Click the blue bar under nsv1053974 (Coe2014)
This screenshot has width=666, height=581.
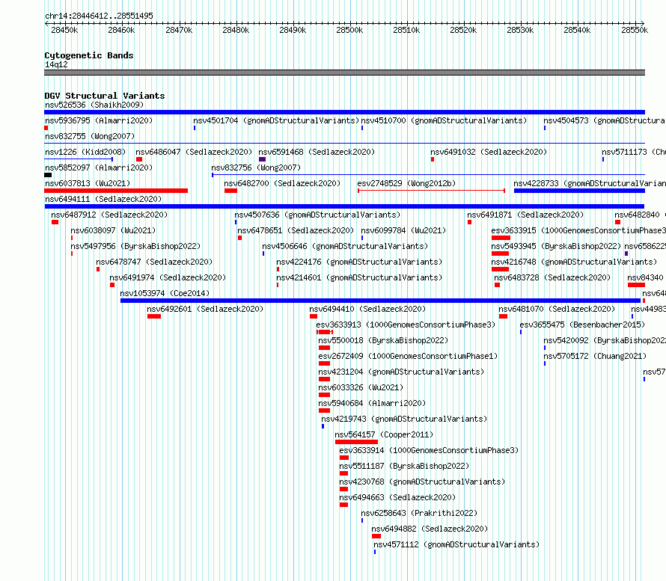click(380, 301)
